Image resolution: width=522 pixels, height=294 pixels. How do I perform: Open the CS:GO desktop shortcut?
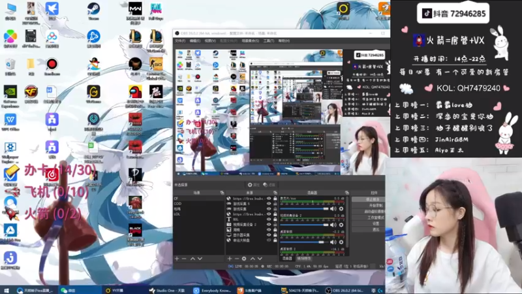pos(156,69)
